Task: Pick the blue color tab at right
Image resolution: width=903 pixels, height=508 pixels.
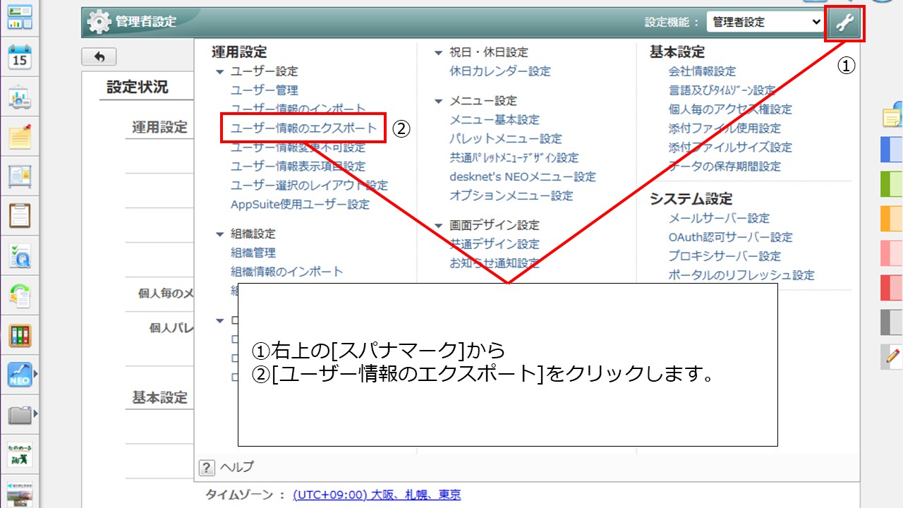Action: [x=892, y=150]
